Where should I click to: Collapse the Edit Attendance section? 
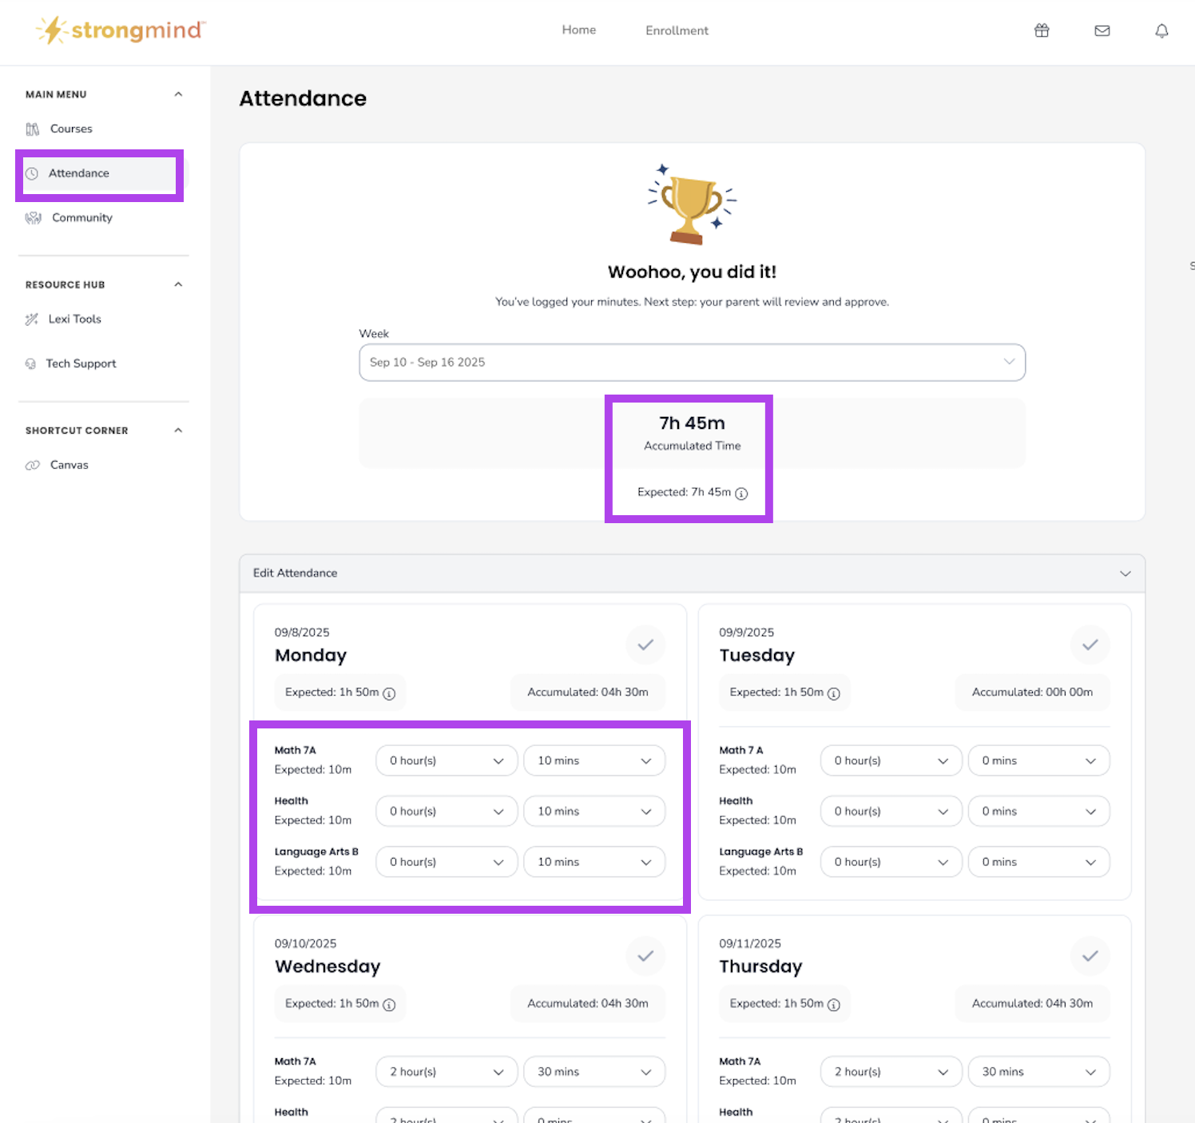click(x=1125, y=573)
